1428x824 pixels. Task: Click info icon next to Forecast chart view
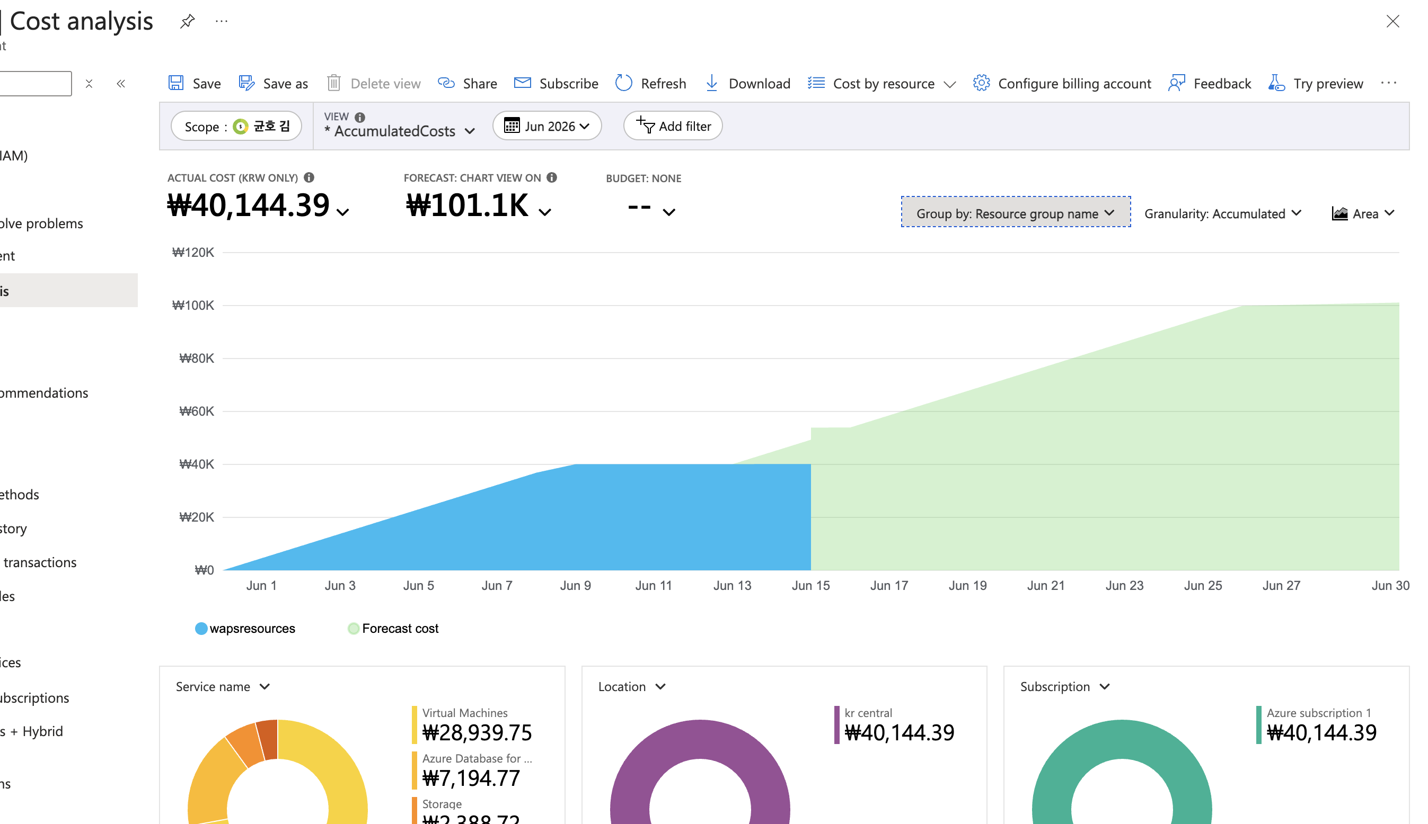coord(552,178)
